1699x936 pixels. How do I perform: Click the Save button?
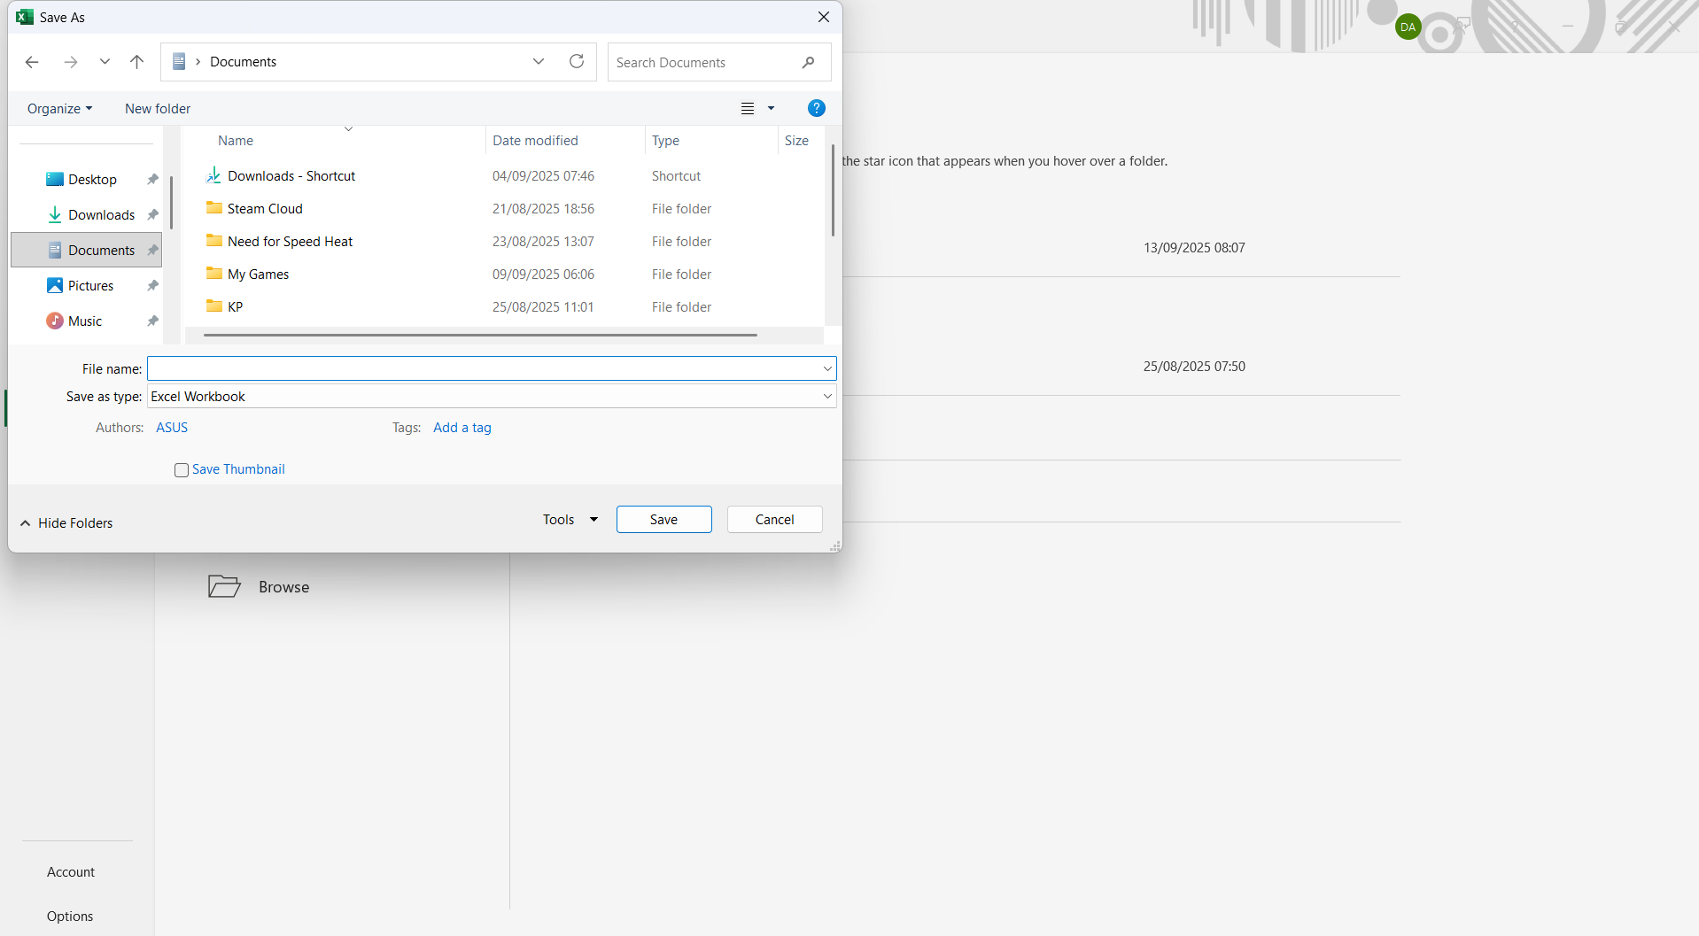[x=663, y=520]
